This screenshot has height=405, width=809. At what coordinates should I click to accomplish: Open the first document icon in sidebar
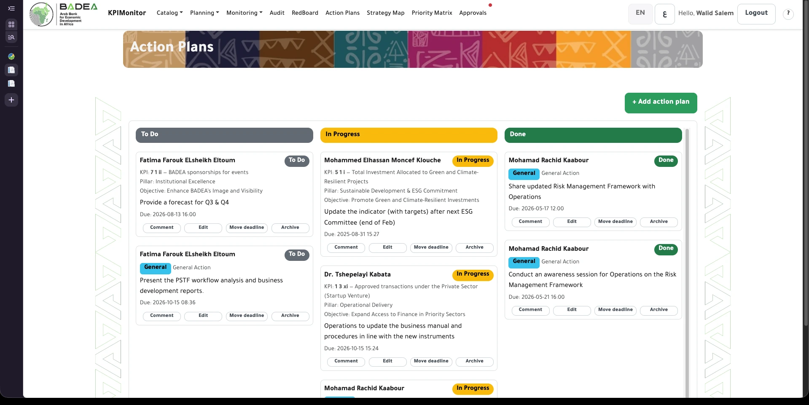11,70
